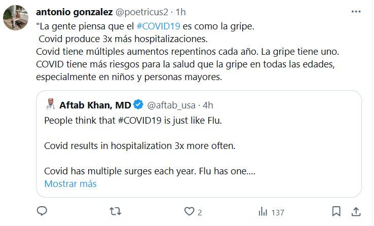Click Aftab Khan's blue verified badge

[x=138, y=105]
